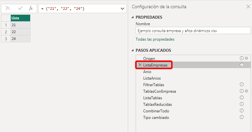The width and height of the screenshot is (252, 132).
Task: Expand the formula bar dropdown arrow
Action: click(x=122, y=9)
